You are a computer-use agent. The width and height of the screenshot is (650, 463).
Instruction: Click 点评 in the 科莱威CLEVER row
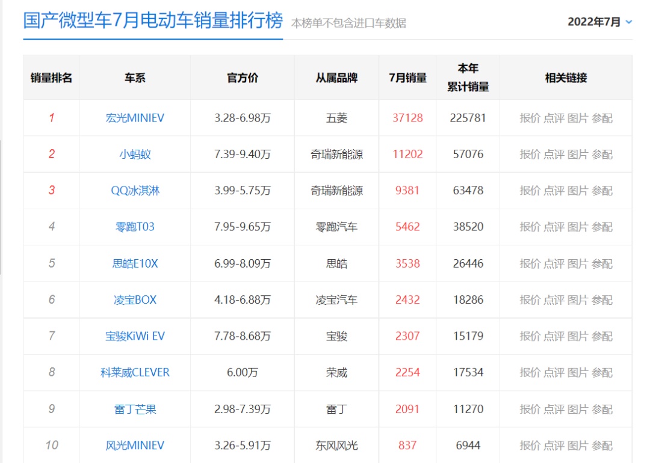(x=554, y=372)
